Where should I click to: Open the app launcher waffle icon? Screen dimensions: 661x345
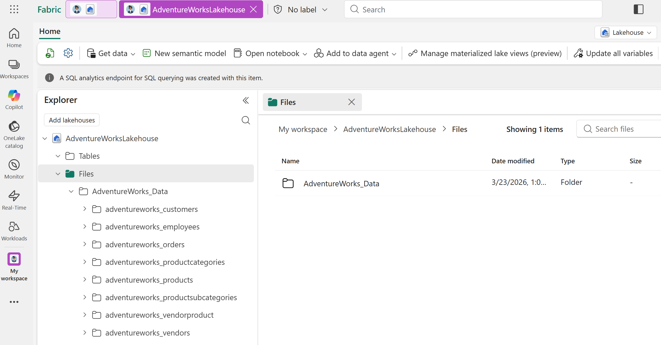coord(14,9)
